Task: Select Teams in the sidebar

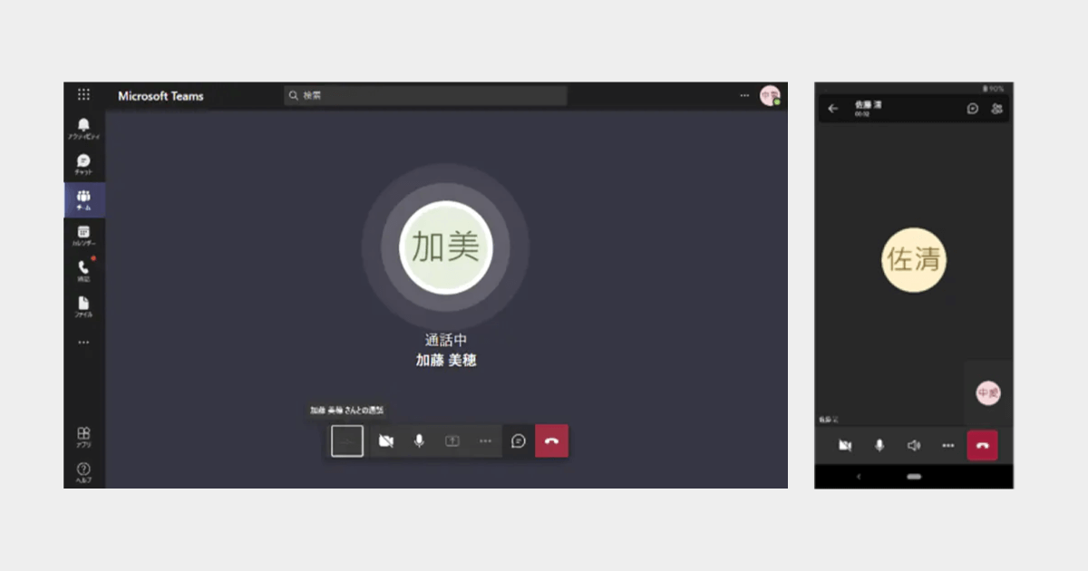Action: (x=83, y=199)
